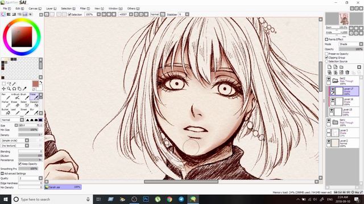Hide the Set2 layer folder
Image resolution: width=364 pixels, height=204 pixels.
tap(329, 79)
